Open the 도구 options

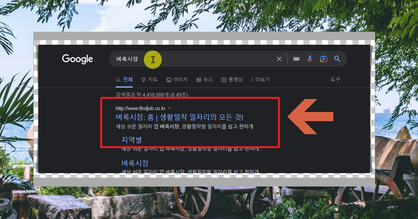click(x=335, y=79)
